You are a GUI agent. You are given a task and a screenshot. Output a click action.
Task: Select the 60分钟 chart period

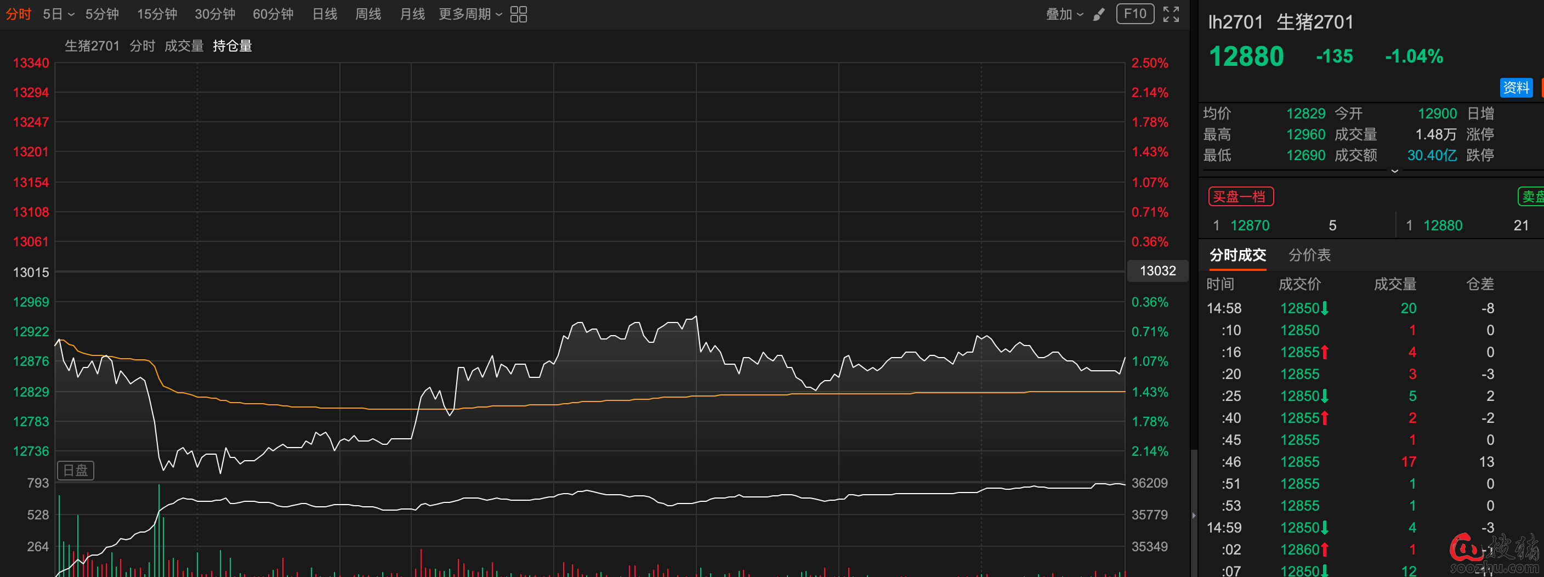[x=273, y=14]
